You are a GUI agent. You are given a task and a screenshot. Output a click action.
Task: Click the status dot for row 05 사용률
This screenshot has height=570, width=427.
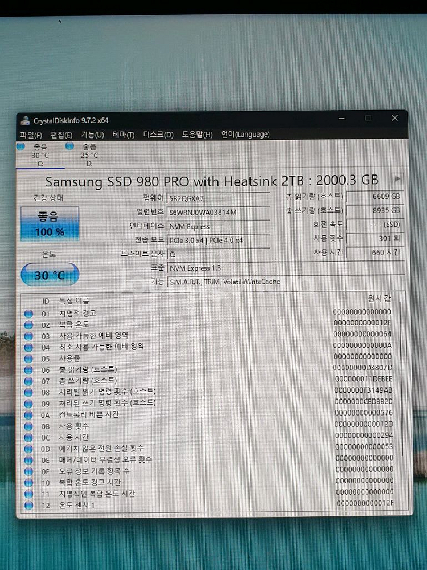point(28,359)
